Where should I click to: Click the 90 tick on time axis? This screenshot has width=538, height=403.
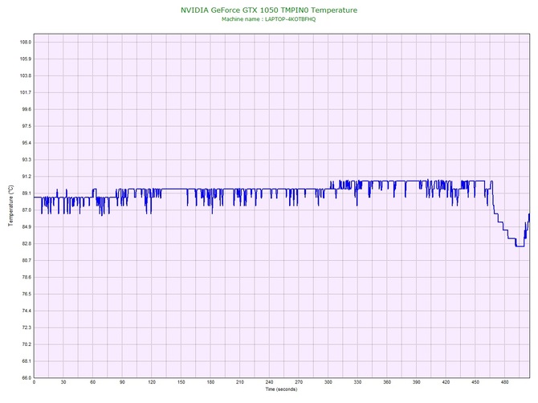[122, 382]
